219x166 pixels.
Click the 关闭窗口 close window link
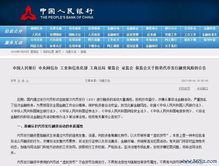tap(202, 89)
